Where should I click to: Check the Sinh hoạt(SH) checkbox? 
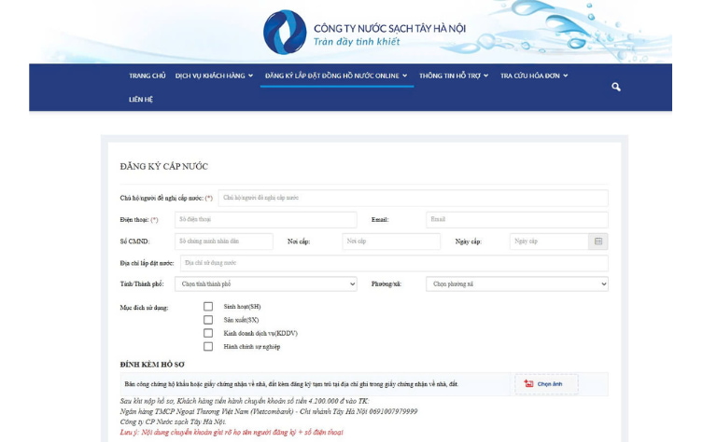[x=208, y=307]
